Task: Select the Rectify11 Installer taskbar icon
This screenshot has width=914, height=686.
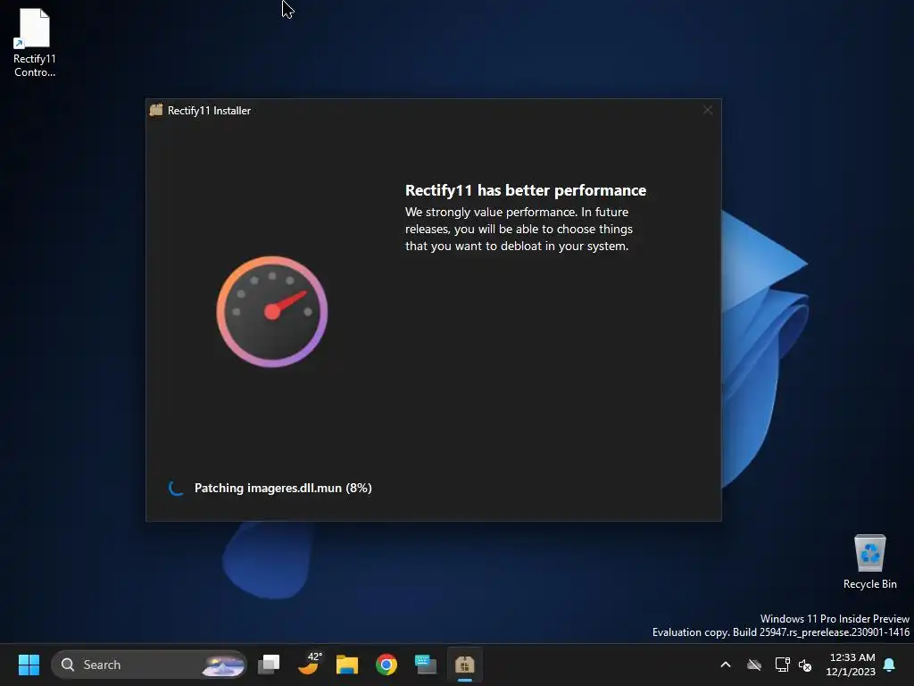Action: click(464, 665)
